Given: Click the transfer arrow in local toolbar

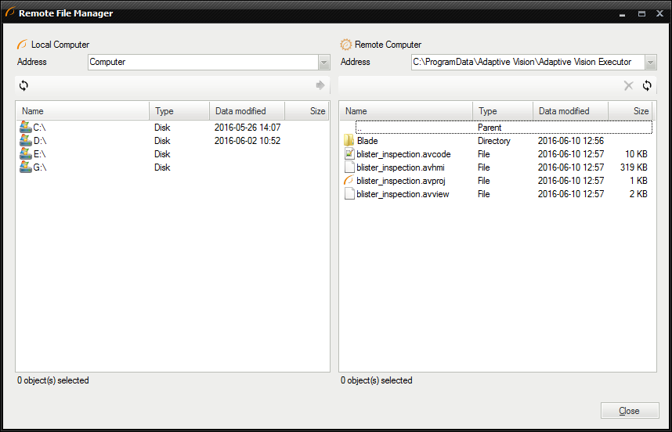Looking at the screenshot, I should coord(320,85).
